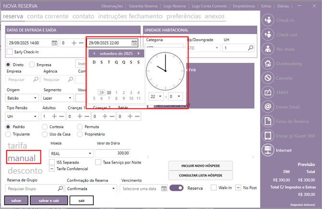
Task: Expand the Origem Balcão dropdown
Action: coord(22,98)
